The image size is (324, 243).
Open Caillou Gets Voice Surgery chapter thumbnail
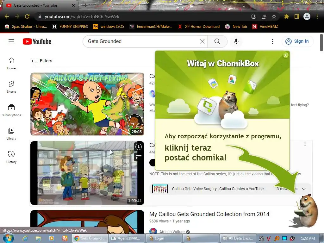click(x=160, y=189)
